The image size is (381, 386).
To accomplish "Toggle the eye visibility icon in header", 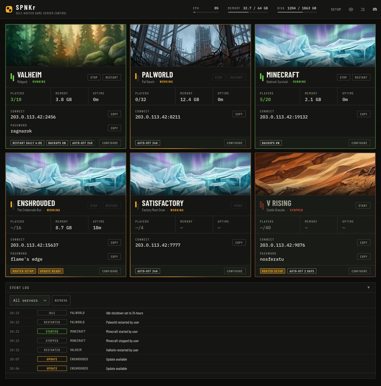I will tap(351, 9).
